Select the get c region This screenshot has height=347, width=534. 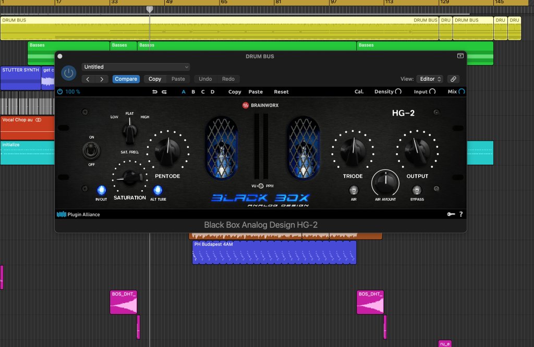(x=48, y=78)
